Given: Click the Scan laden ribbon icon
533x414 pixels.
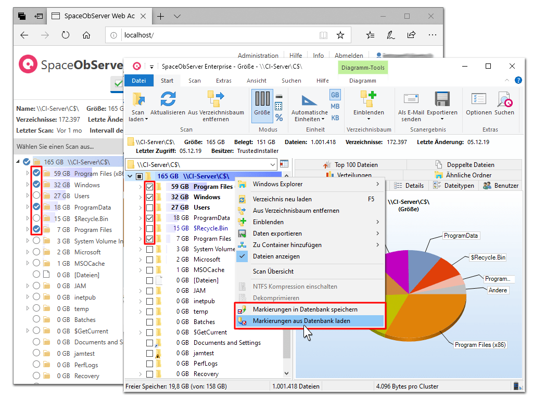Looking at the screenshot, I should click(x=138, y=99).
